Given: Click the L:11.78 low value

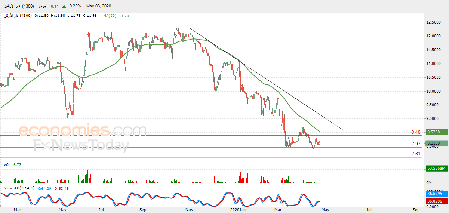Looking at the screenshot, I should pos(74,16).
